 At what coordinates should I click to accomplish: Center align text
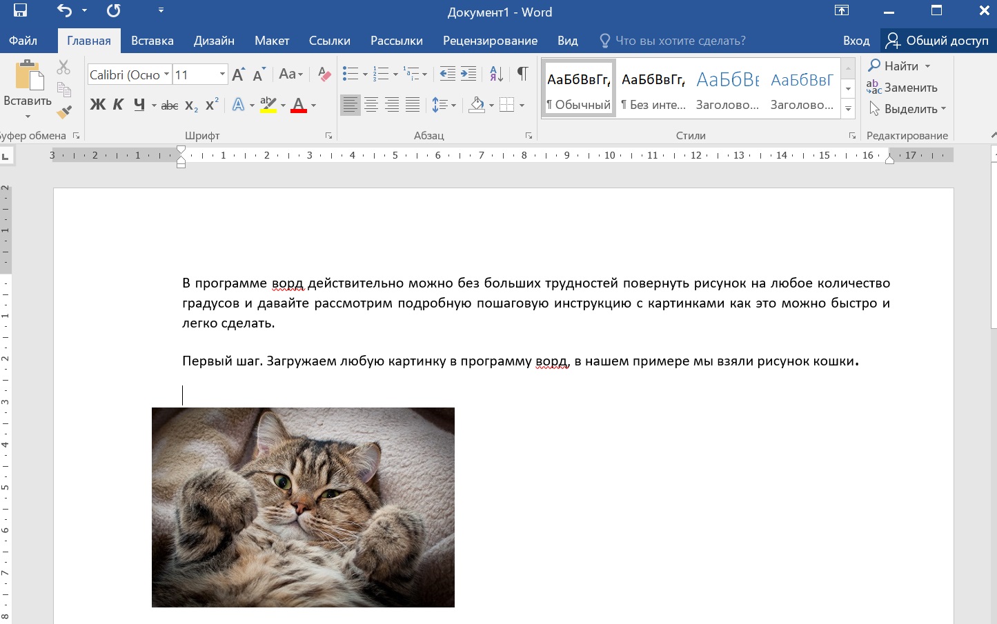371,105
